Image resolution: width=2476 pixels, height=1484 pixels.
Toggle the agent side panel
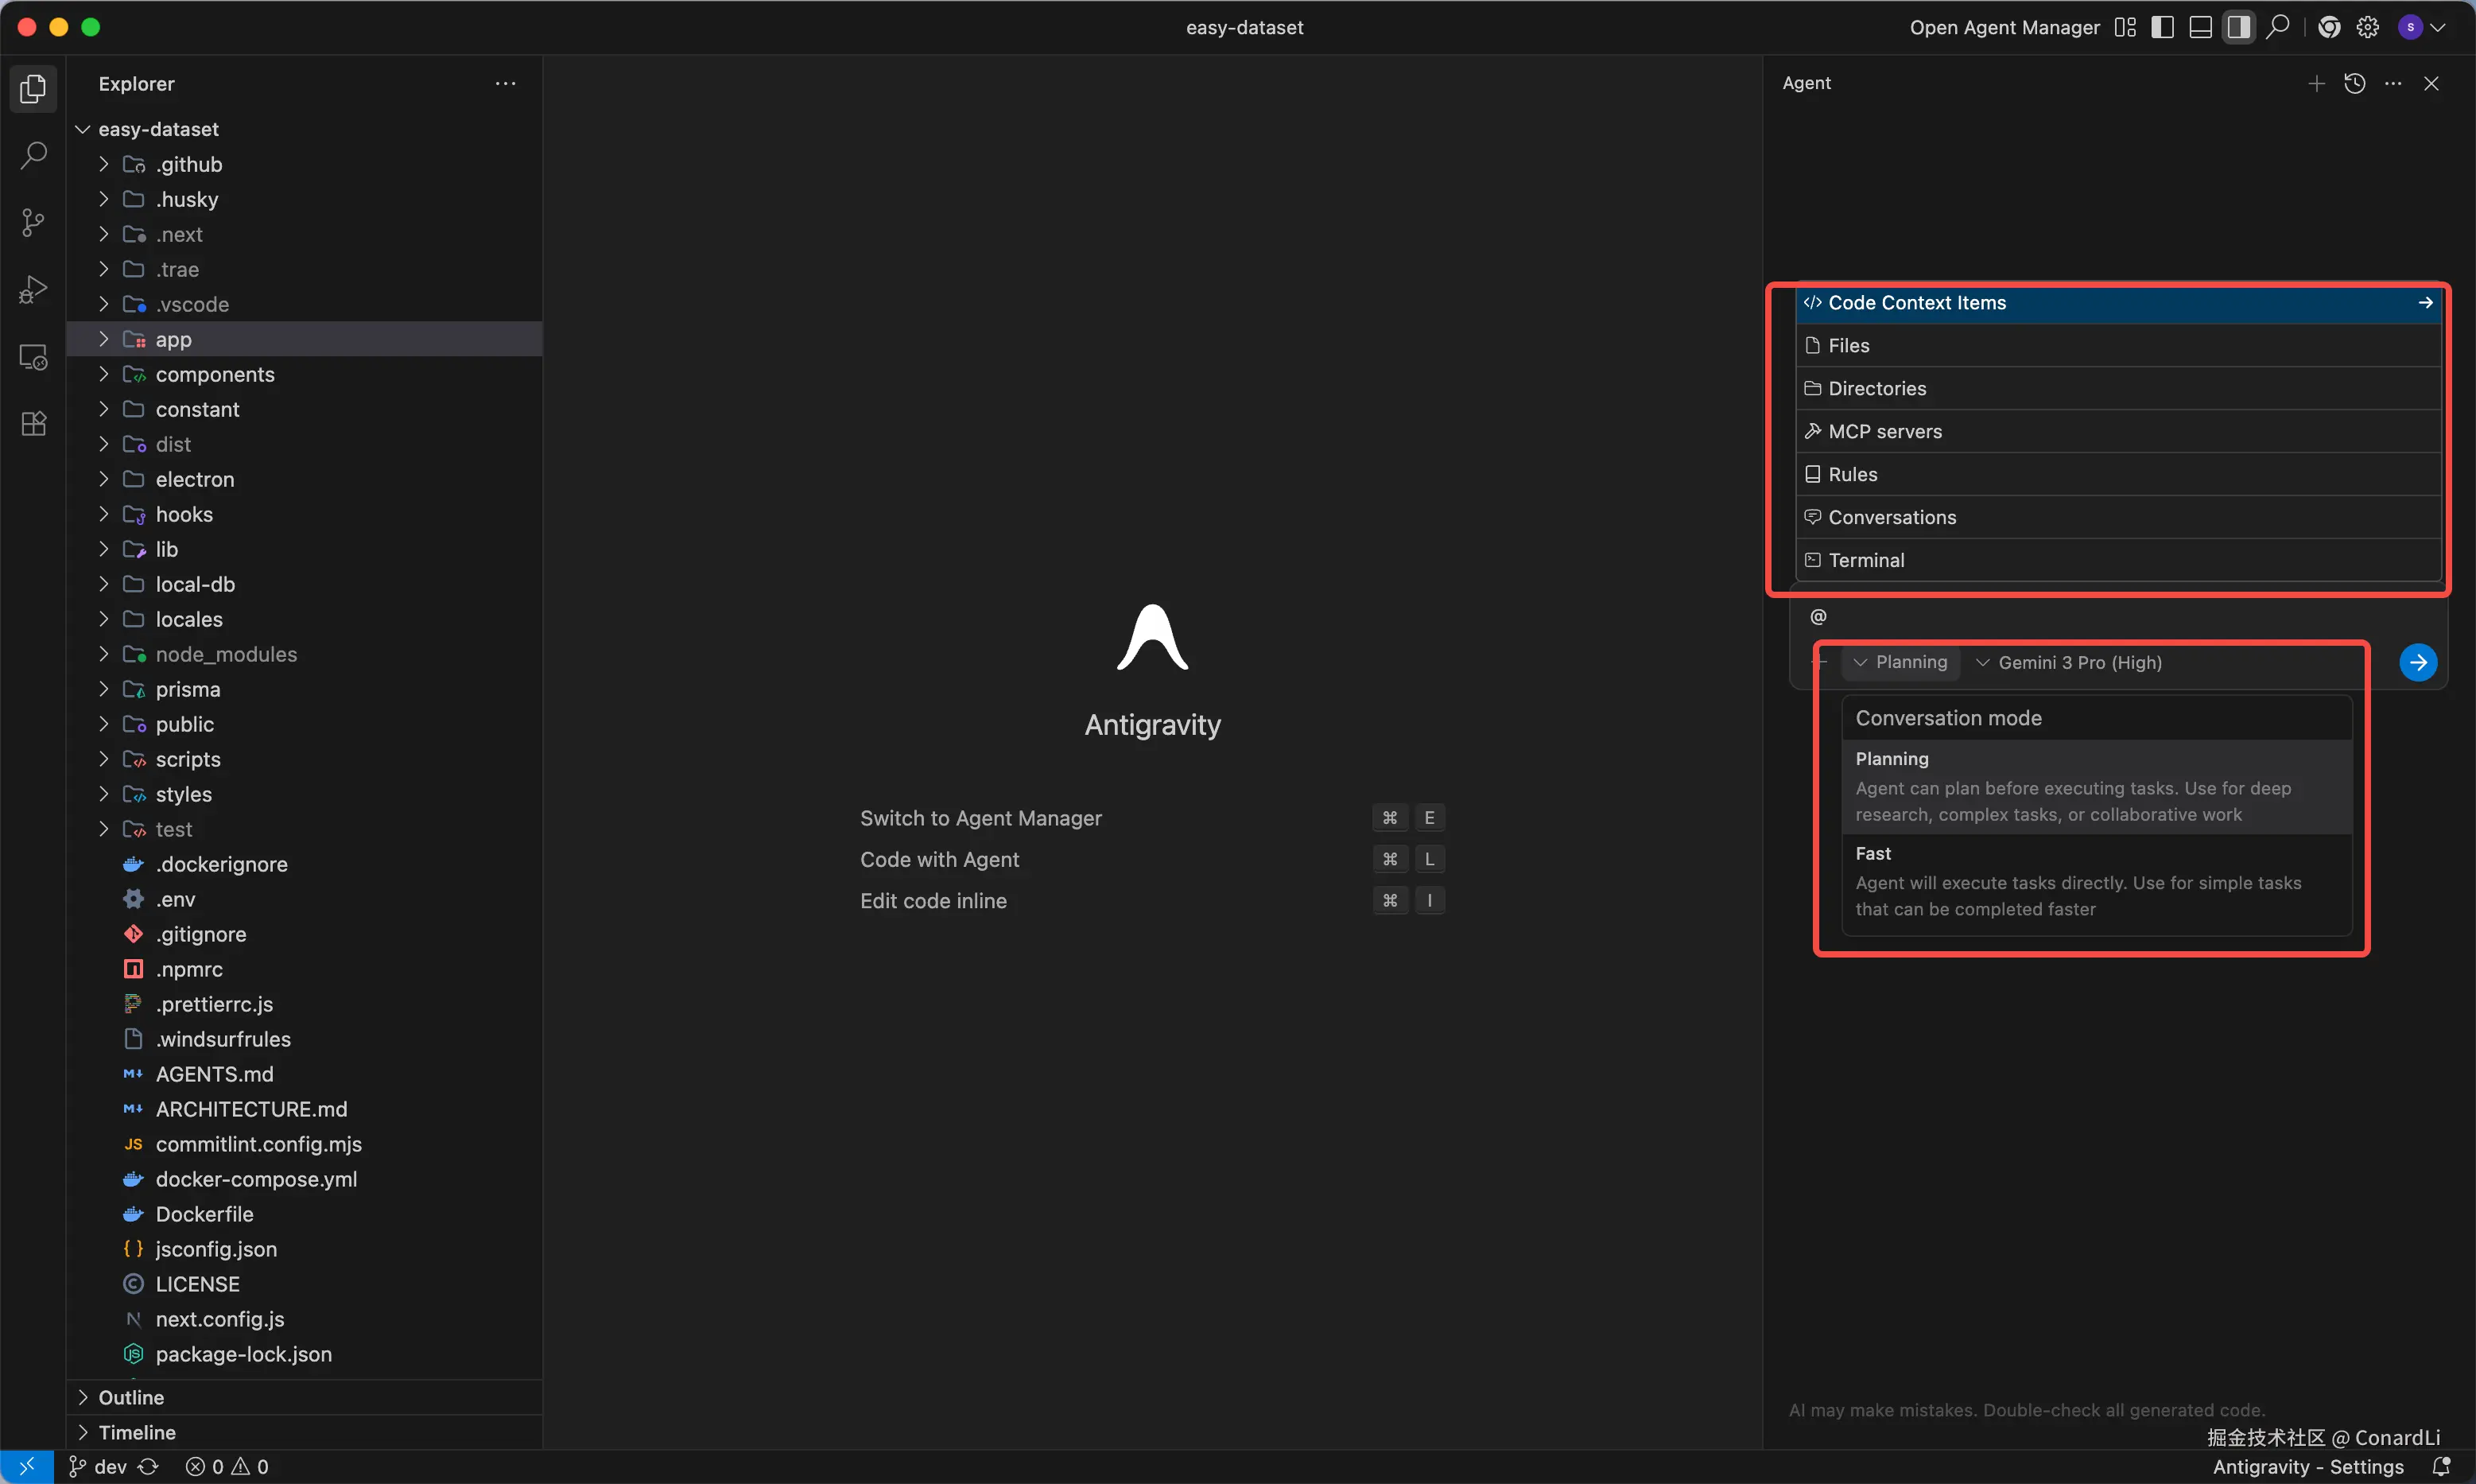coord(2238,28)
